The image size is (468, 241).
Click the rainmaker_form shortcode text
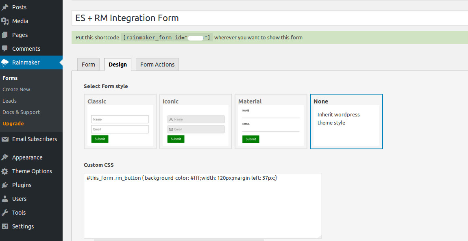[x=167, y=38]
